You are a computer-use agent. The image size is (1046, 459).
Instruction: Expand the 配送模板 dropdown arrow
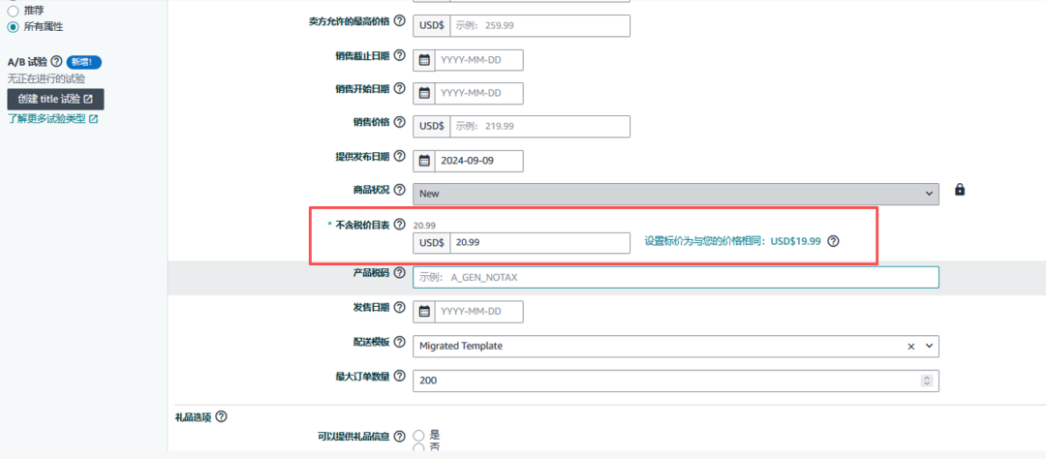pos(929,347)
